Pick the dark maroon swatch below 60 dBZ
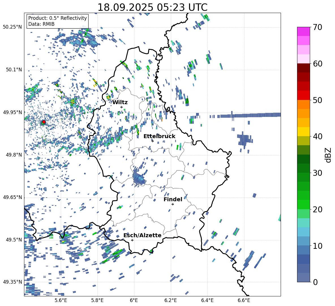 click(303, 68)
